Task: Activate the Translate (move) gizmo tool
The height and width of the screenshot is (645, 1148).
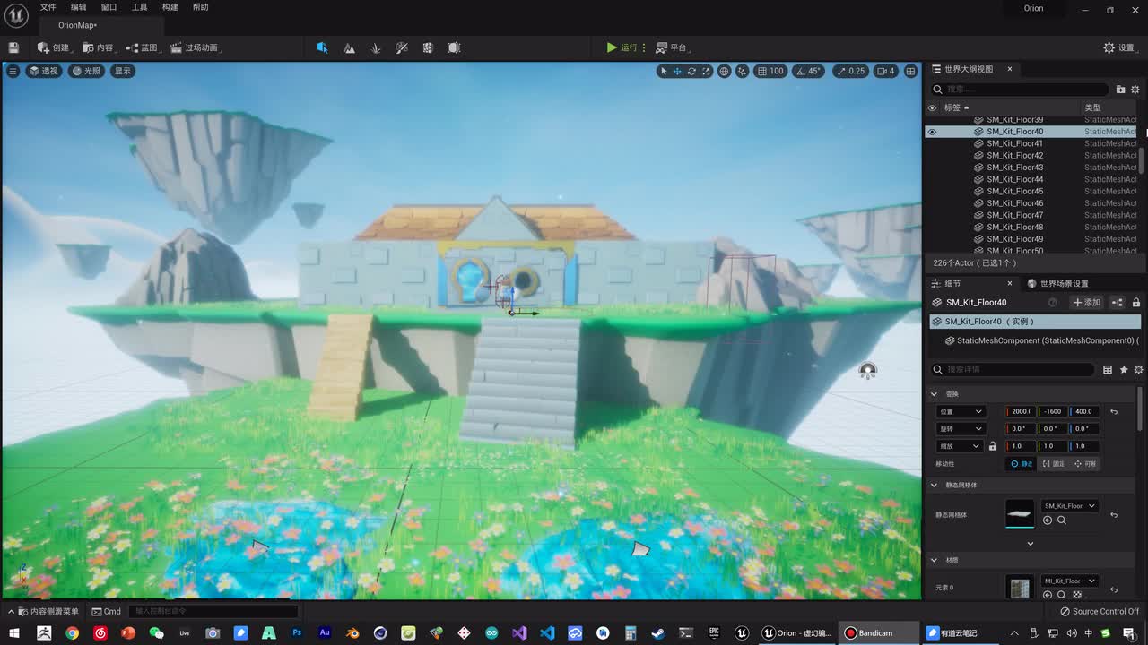Action: click(677, 71)
